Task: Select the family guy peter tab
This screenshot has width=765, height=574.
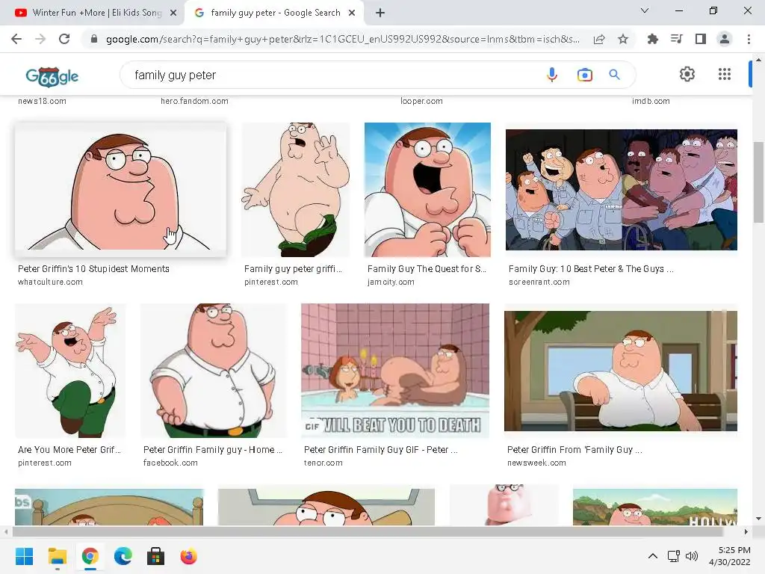Action: coord(275,13)
